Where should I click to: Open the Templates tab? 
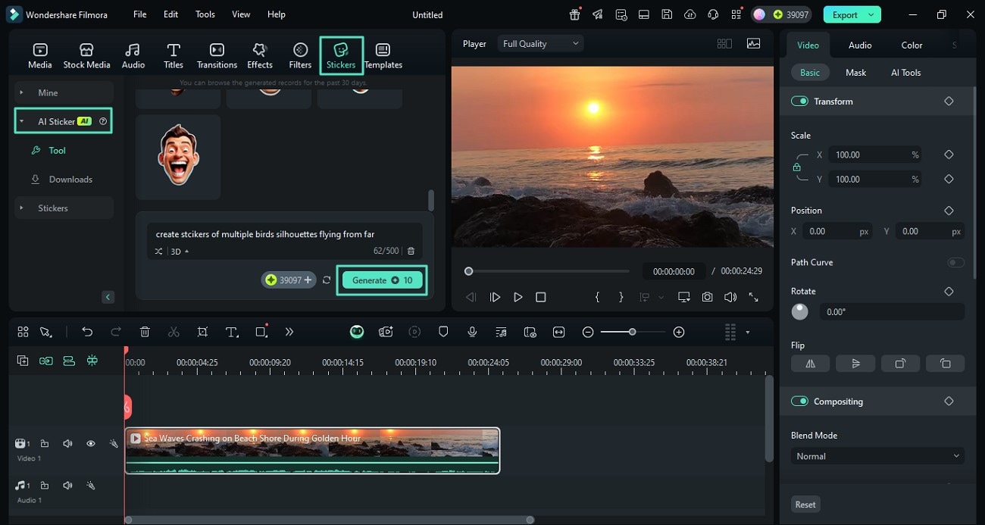pos(383,56)
